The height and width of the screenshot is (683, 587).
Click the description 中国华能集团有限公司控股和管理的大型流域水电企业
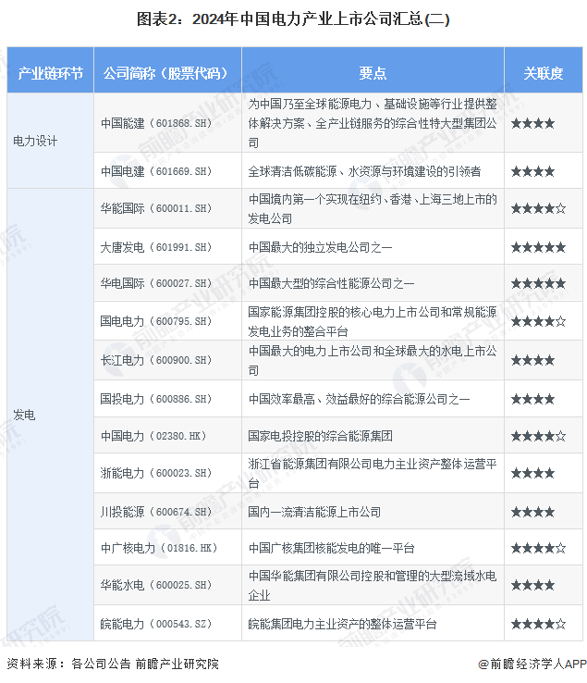[373, 585]
